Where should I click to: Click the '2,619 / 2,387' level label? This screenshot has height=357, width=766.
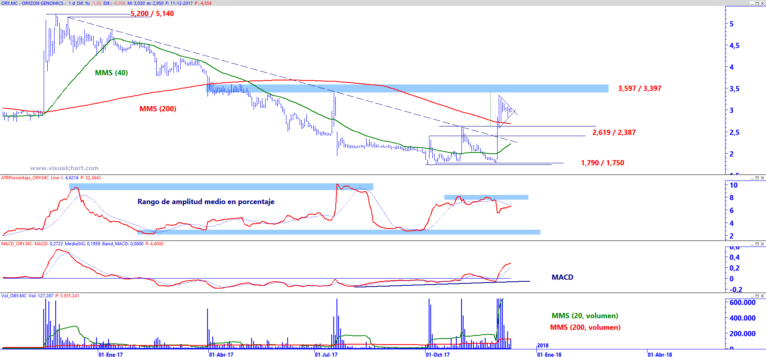[614, 132]
